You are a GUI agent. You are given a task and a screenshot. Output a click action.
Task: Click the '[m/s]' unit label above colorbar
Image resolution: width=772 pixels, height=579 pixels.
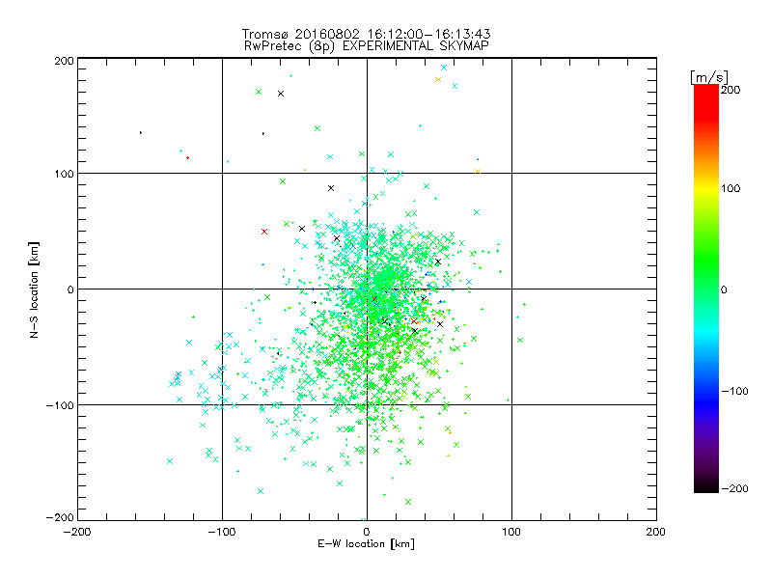click(709, 77)
